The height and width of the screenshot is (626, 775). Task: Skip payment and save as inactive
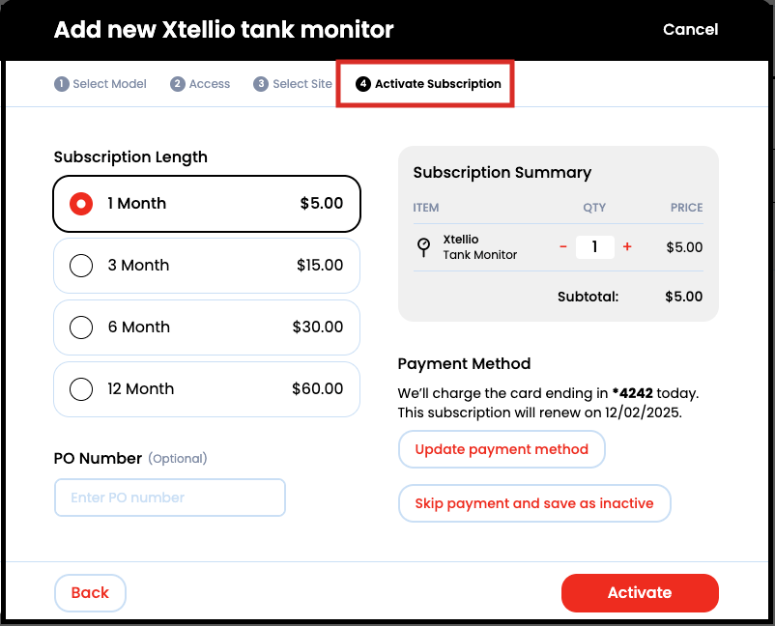(534, 503)
